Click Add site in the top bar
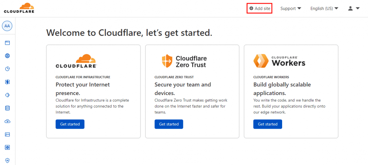This screenshot has height=165, width=368. (x=259, y=9)
